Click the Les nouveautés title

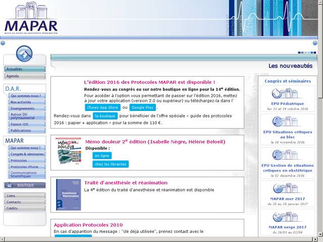point(291,66)
